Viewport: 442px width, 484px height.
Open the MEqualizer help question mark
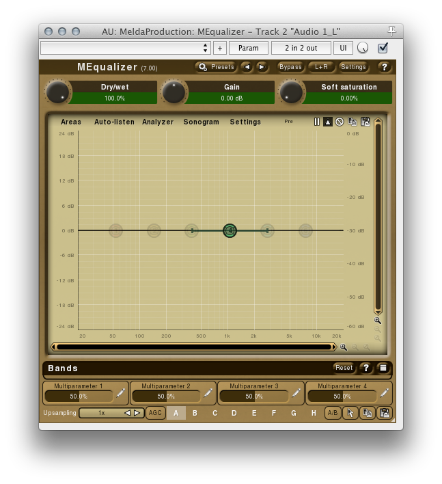[x=385, y=67]
